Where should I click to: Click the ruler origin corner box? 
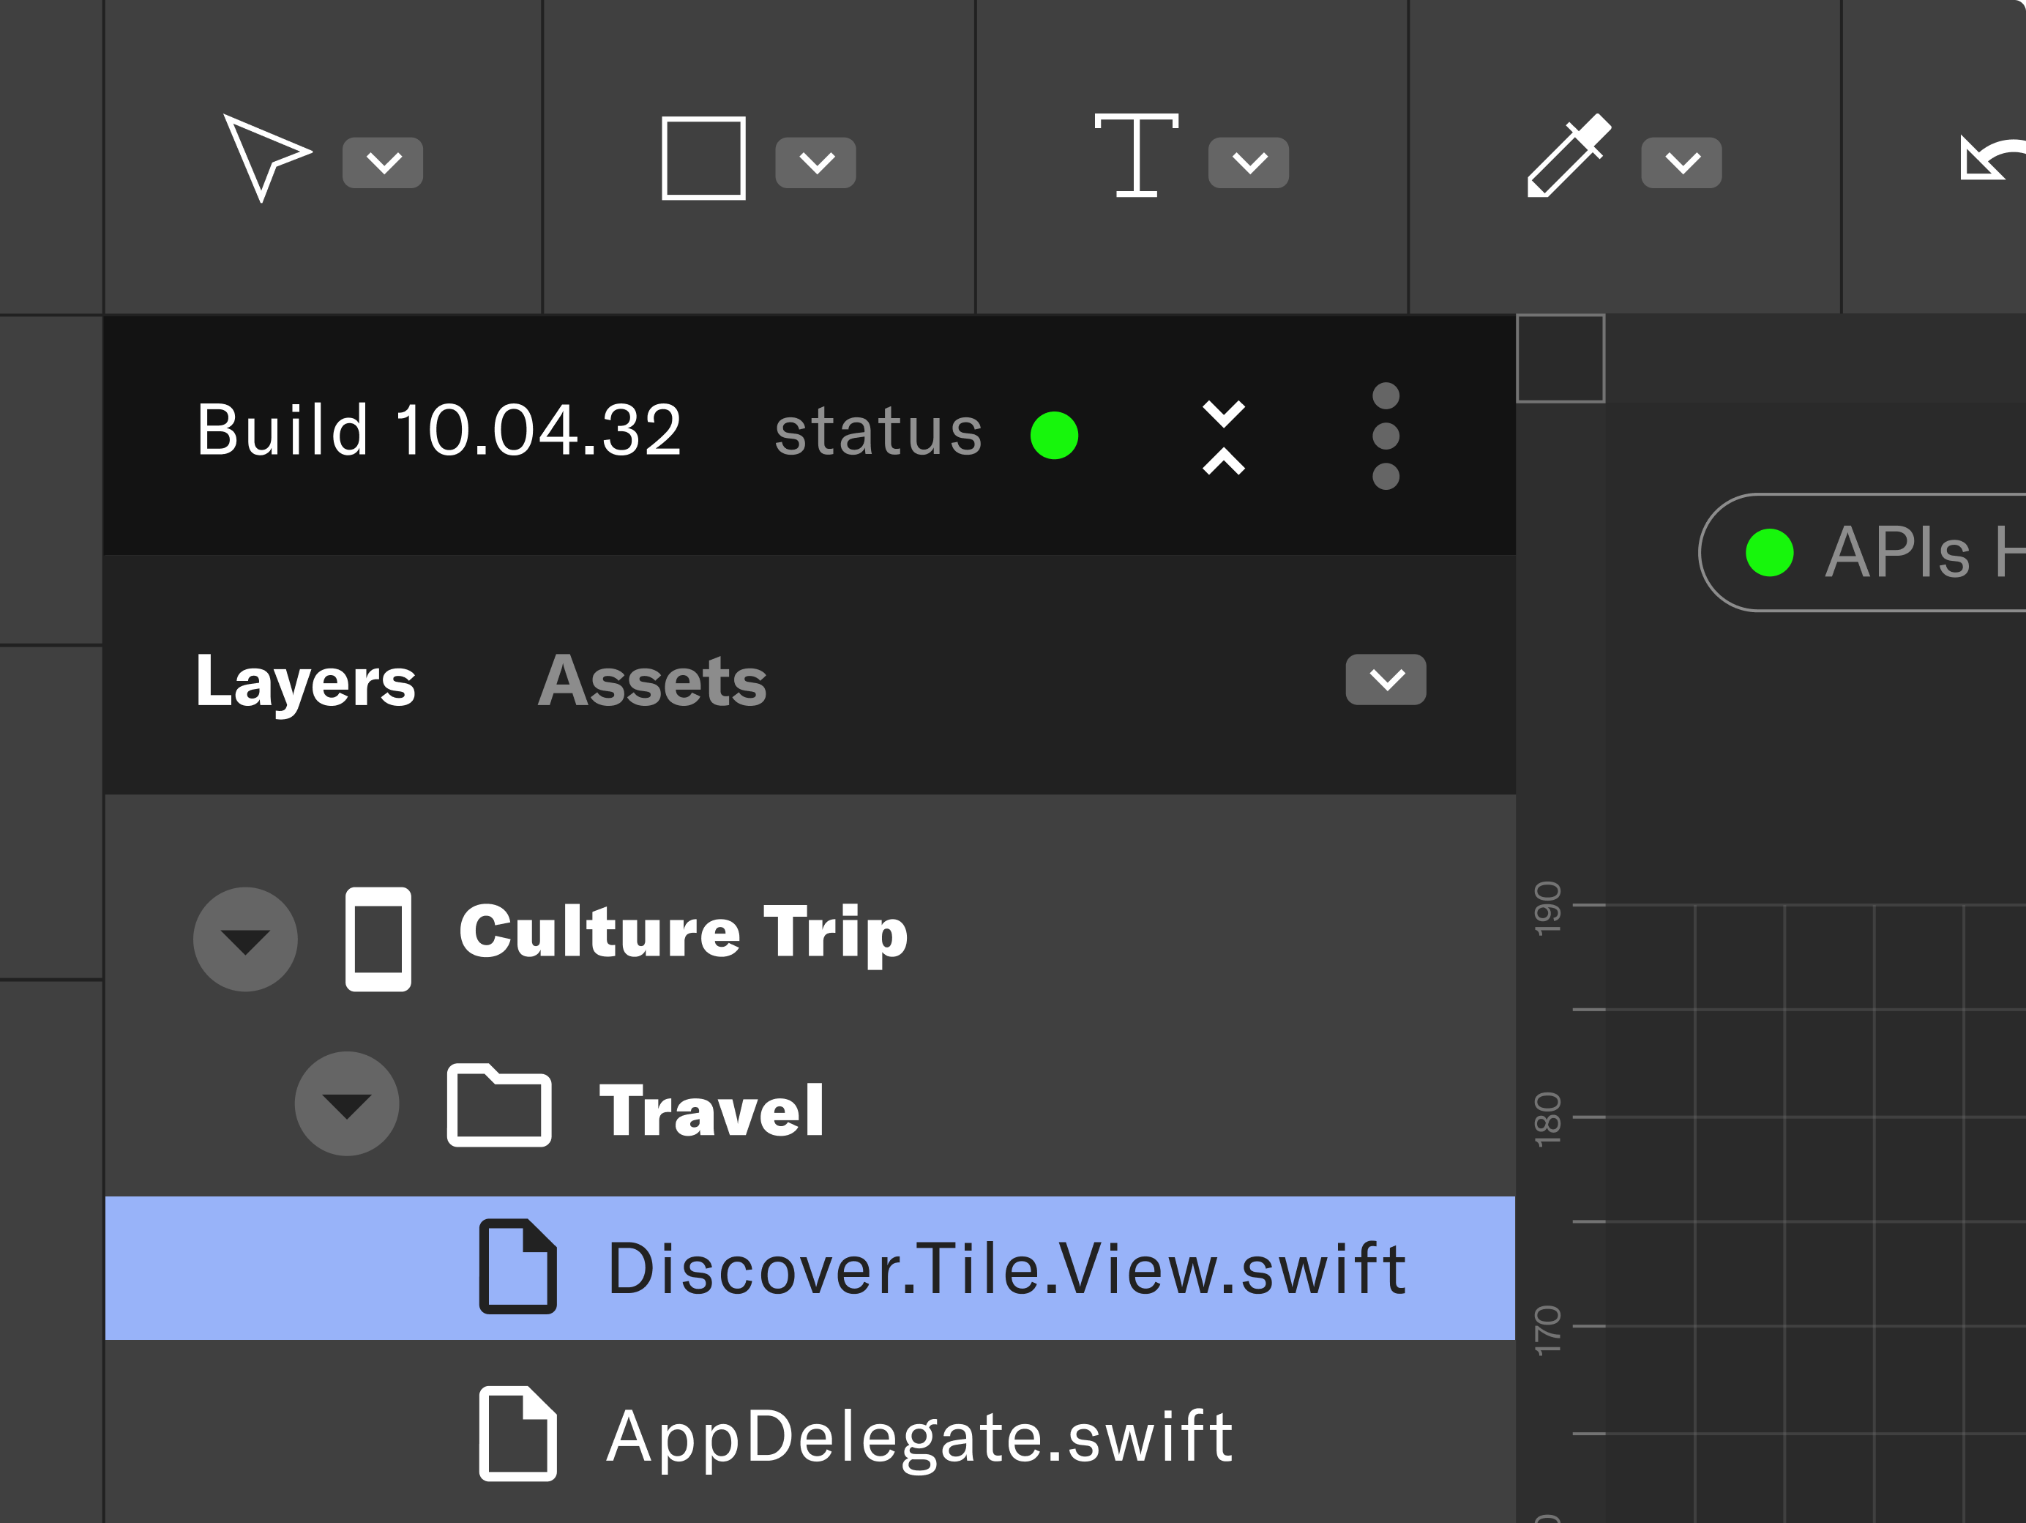[1560, 358]
